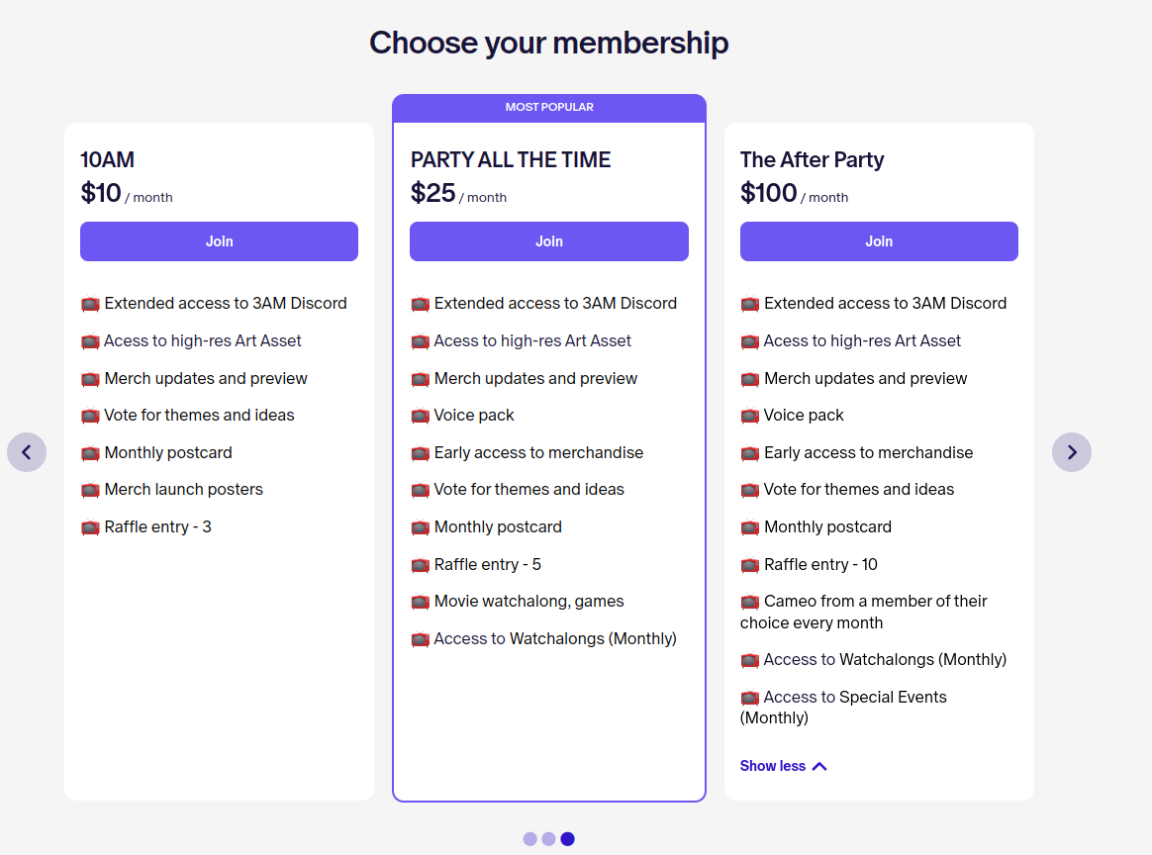Select the second carousel page dot
This screenshot has height=855, width=1152.
pyautogui.click(x=548, y=839)
